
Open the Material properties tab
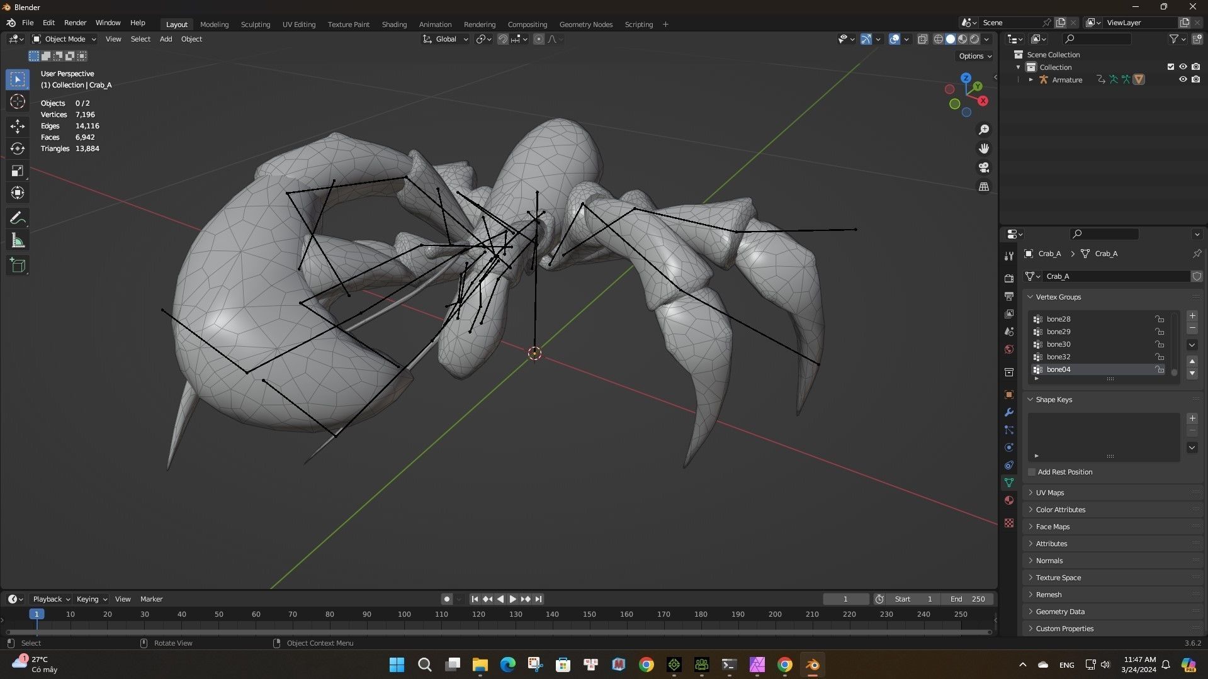[x=1009, y=500]
